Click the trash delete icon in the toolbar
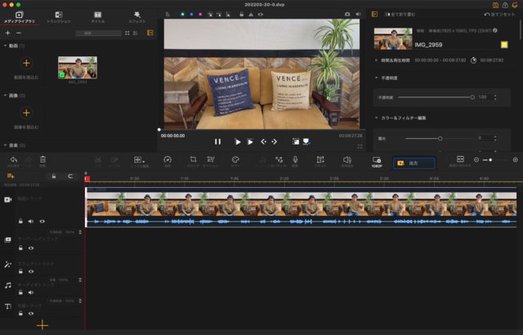523x335 pixels. point(42,160)
